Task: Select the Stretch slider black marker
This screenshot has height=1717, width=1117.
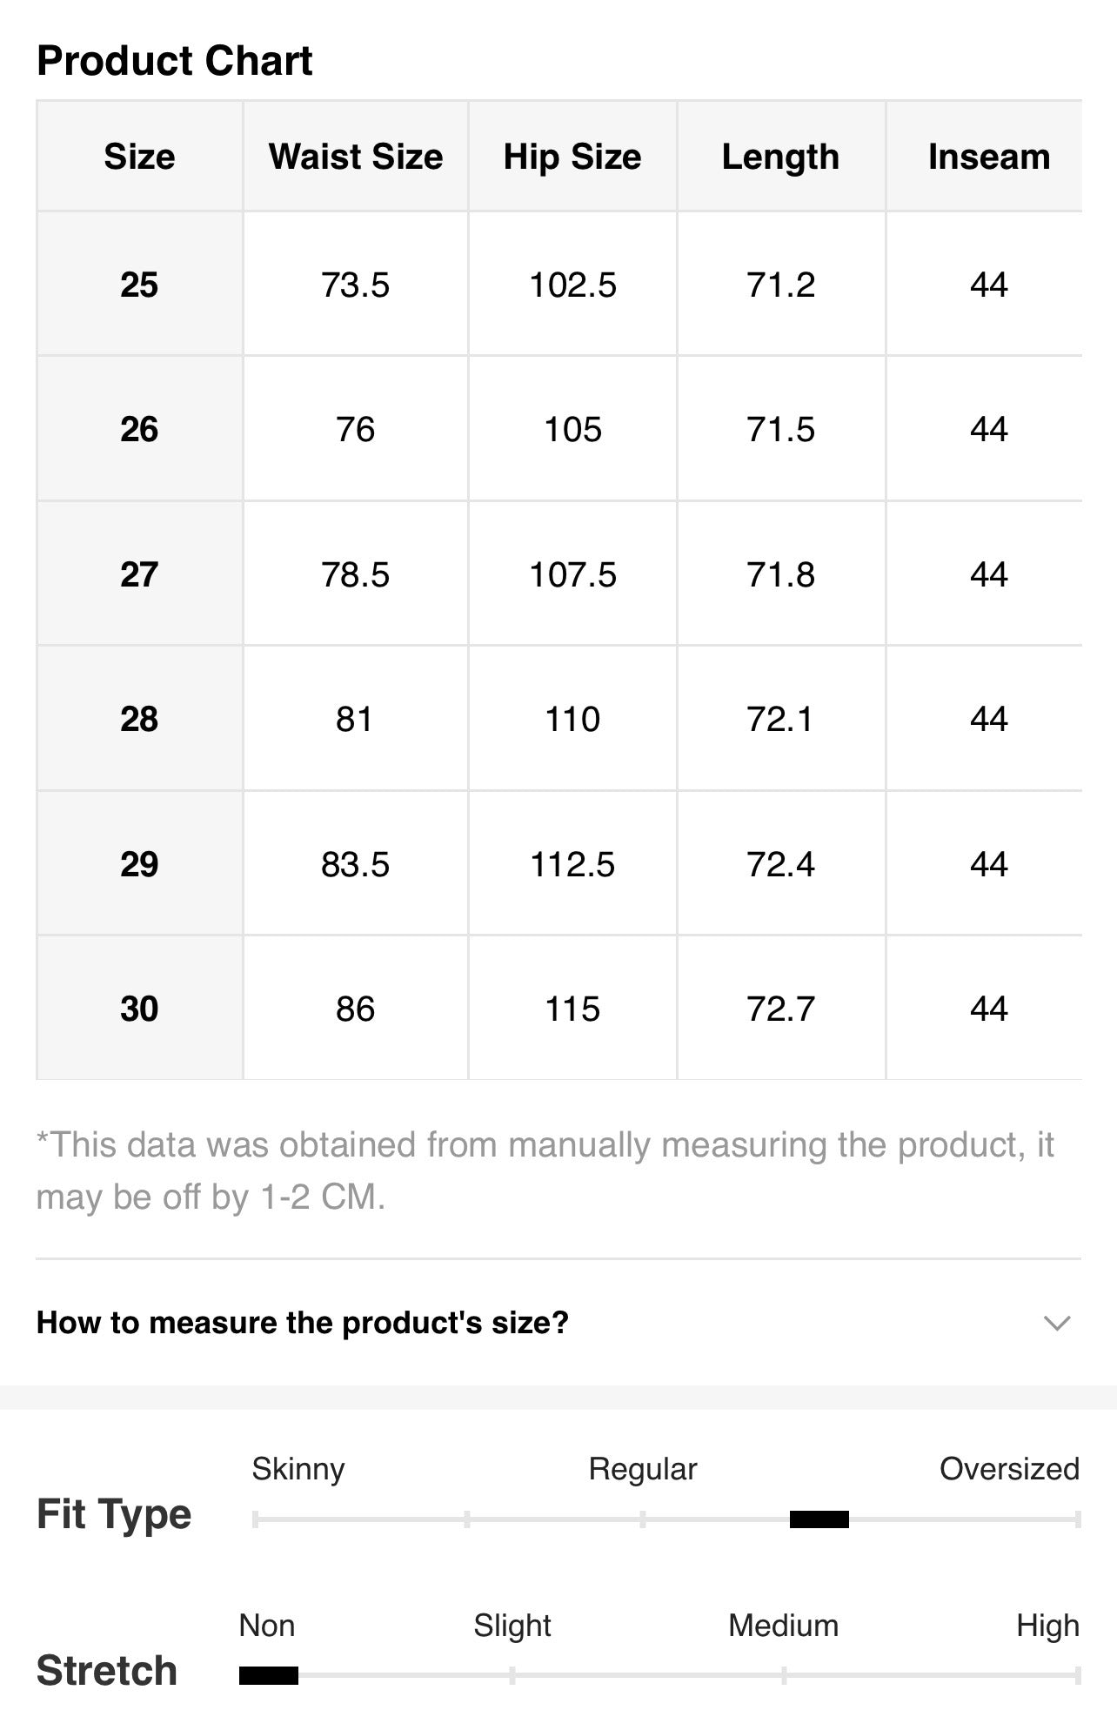Action: (x=269, y=1675)
